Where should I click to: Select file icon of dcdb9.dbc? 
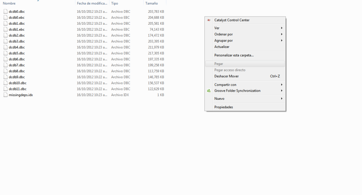pos(6,77)
